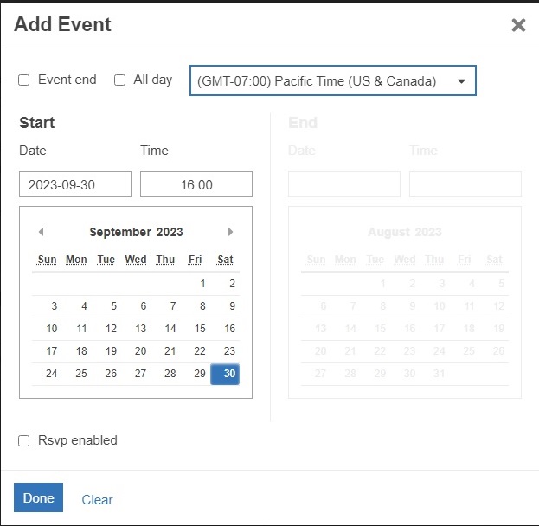
Task: Pick September 30 highlighted date
Action: click(229, 374)
